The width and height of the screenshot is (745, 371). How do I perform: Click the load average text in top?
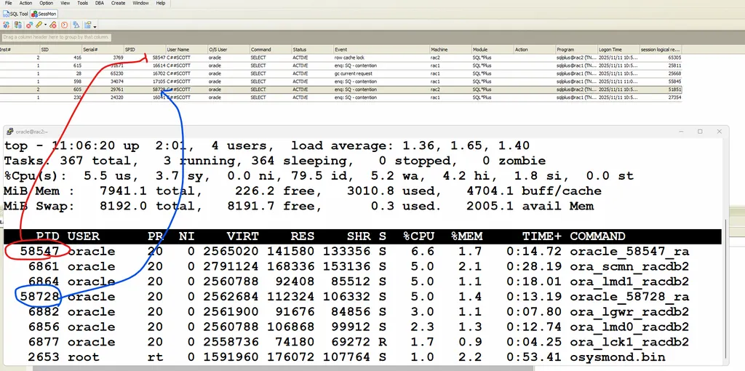[x=410, y=145]
